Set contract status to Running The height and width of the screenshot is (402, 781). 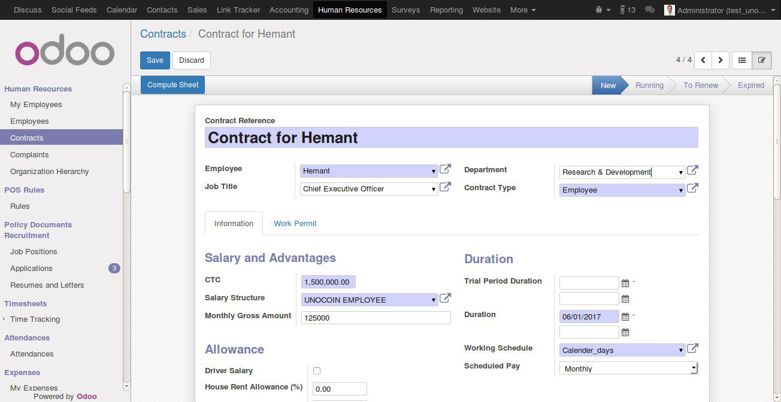649,85
